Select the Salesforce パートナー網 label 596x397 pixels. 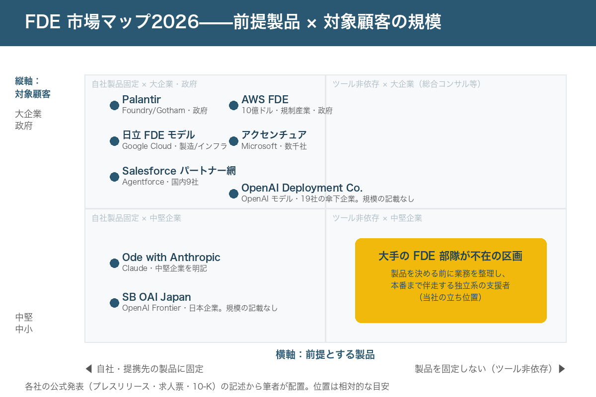point(179,171)
